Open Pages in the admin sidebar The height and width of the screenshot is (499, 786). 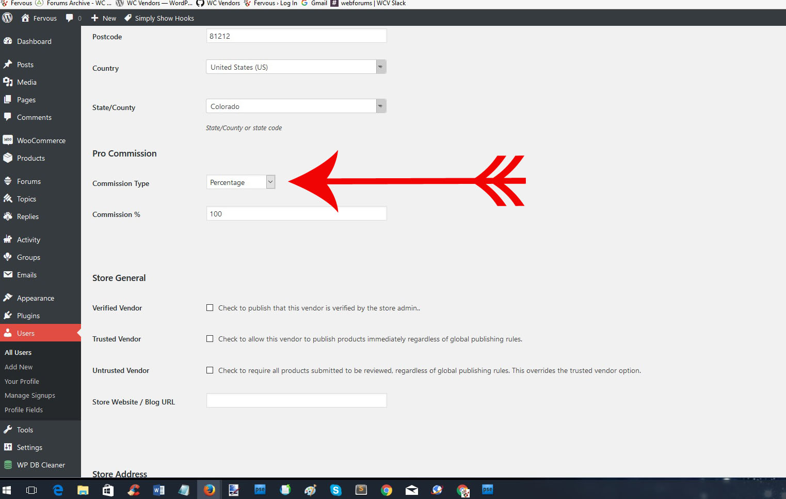click(x=26, y=100)
